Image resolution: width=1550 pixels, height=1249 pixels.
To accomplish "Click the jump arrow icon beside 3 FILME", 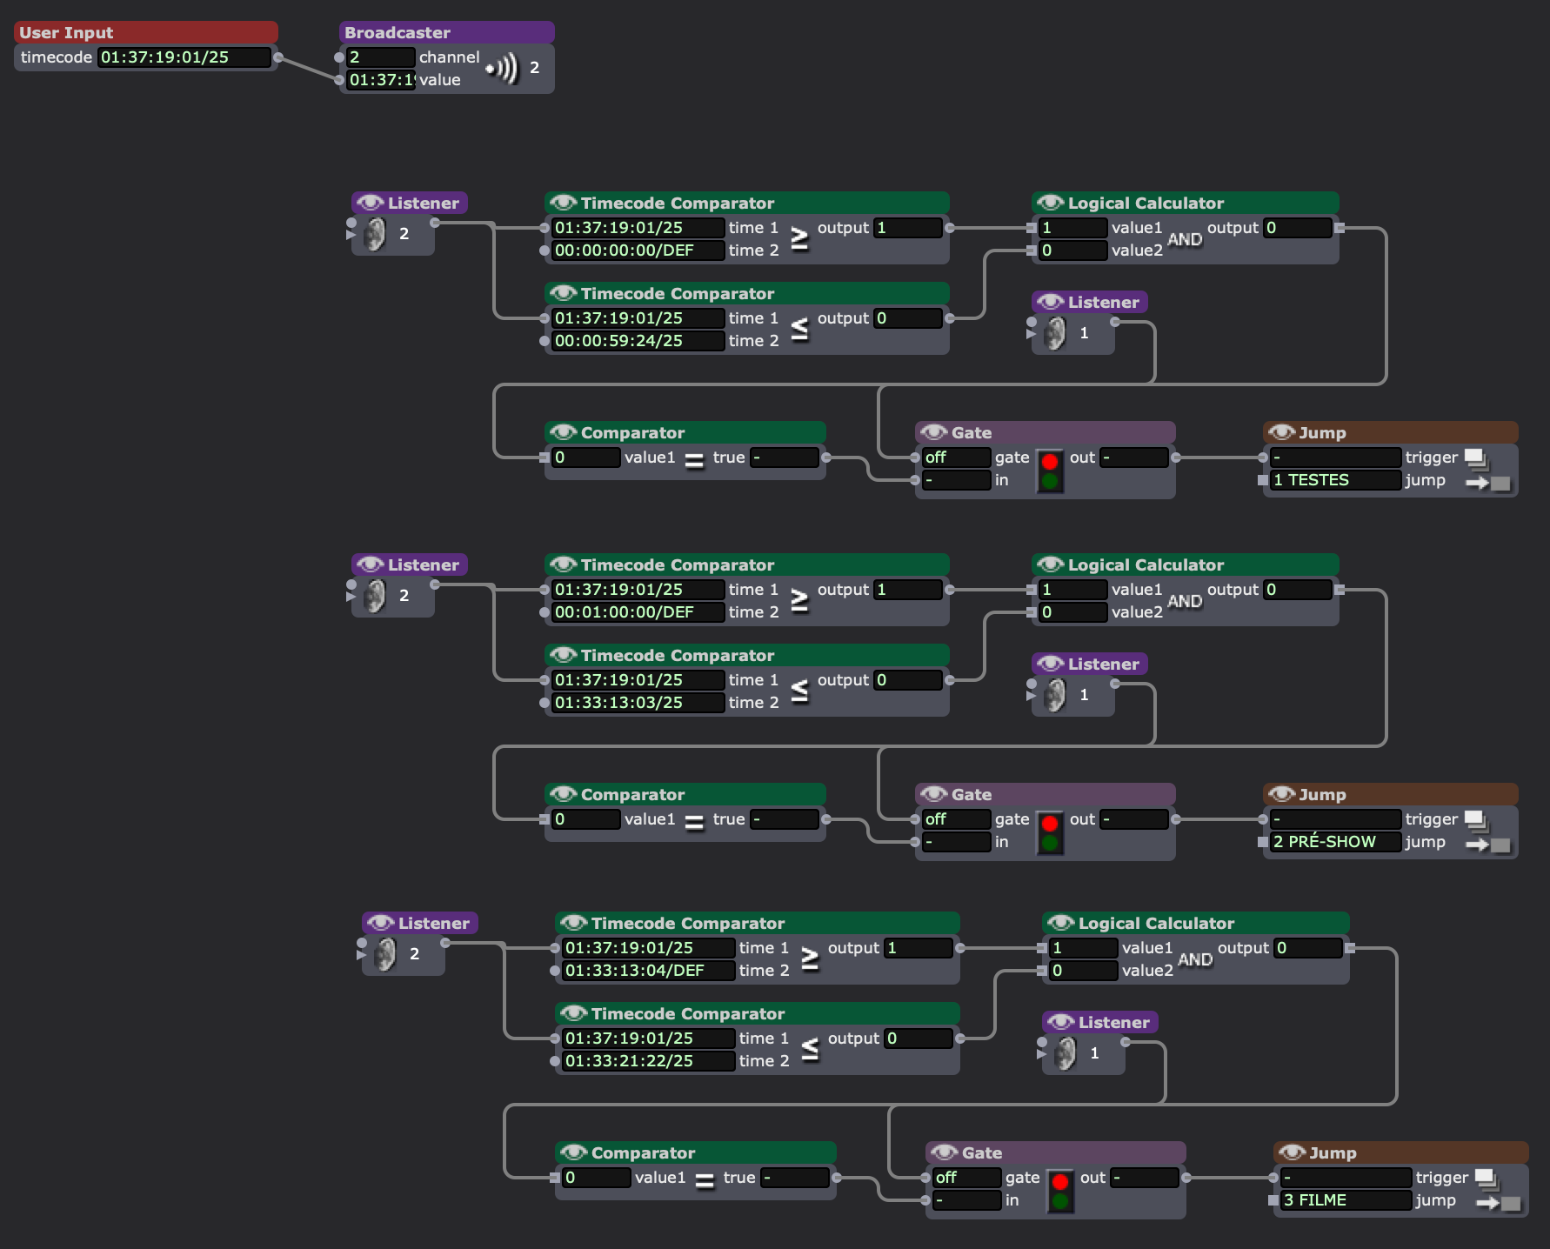I will tap(1499, 1203).
